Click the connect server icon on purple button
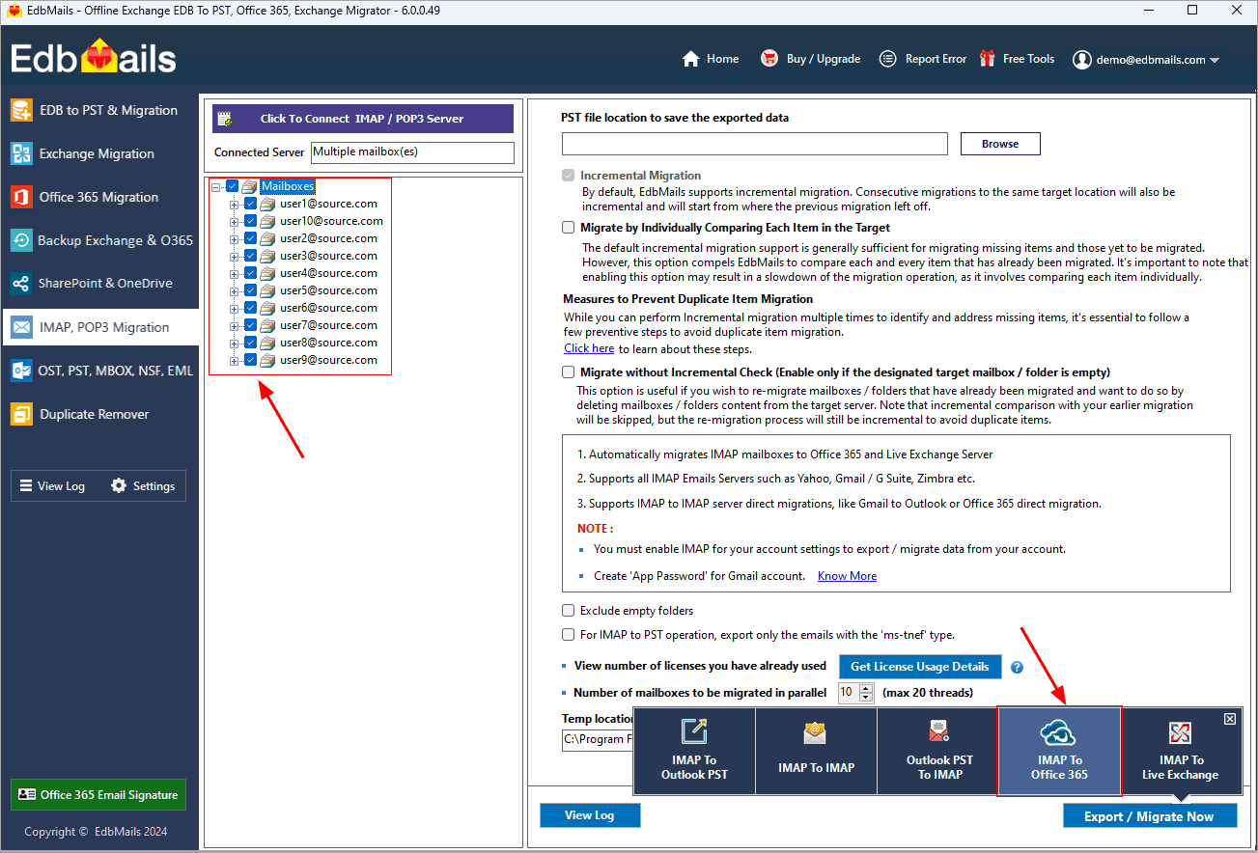 (225, 119)
